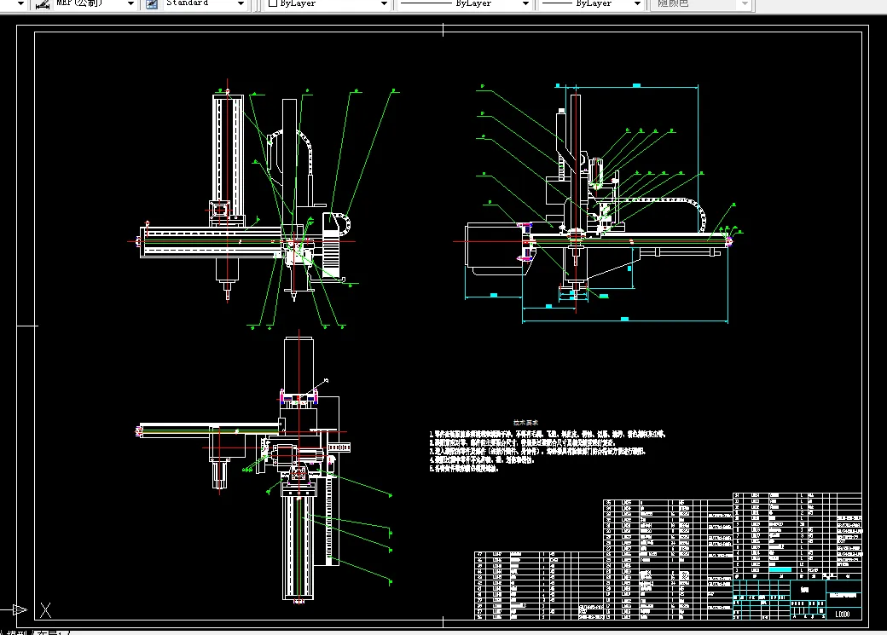
Task: Expand the MEP(公制) dimension style dropdown
Action: (130, 3)
